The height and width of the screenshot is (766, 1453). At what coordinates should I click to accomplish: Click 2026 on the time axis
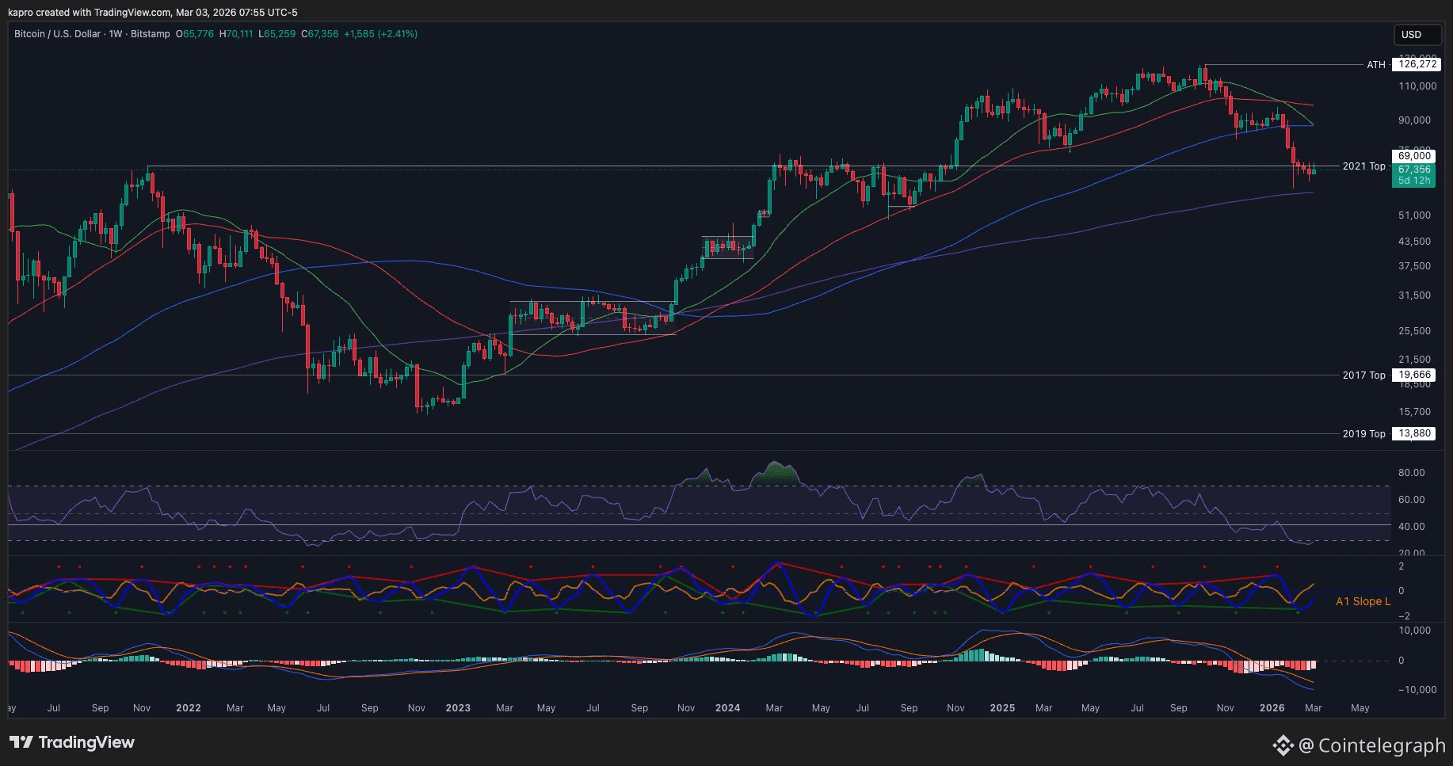click(x=1272, y=708)
